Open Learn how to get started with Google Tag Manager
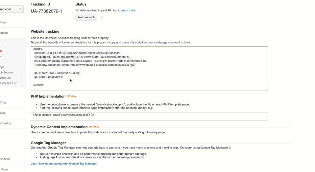Image resolution: width=315 pixels, height=172 pixels. tap(64, 163)
